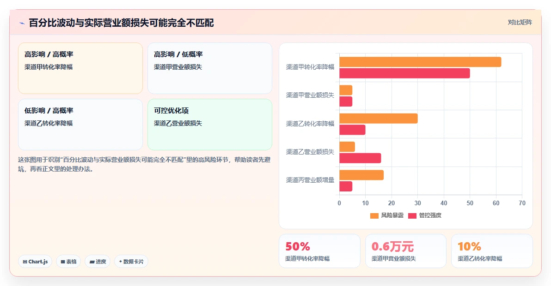Toggle the 风险暴露 legend swatch
Viewport: 551px width, 286px height.
coord(374,215)
